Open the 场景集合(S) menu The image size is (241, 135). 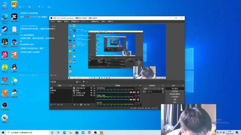pyautogui.click(x=95, y=22)
